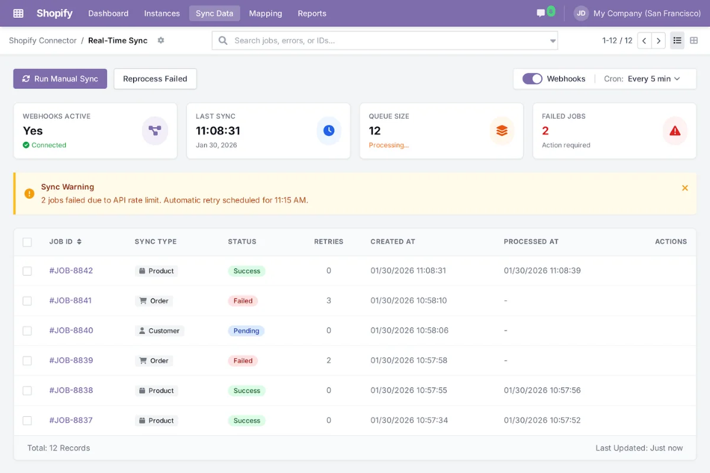
Task: Open the messages chat icon
Action: coord(541,13)
